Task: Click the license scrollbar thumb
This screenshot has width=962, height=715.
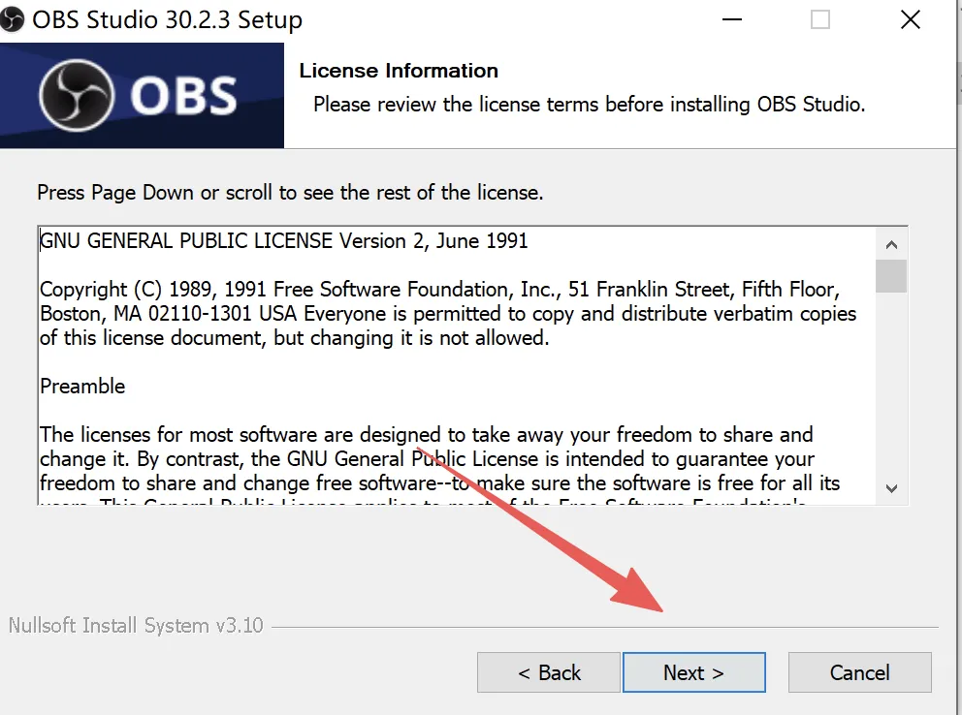Action: [x=891, y=275]
